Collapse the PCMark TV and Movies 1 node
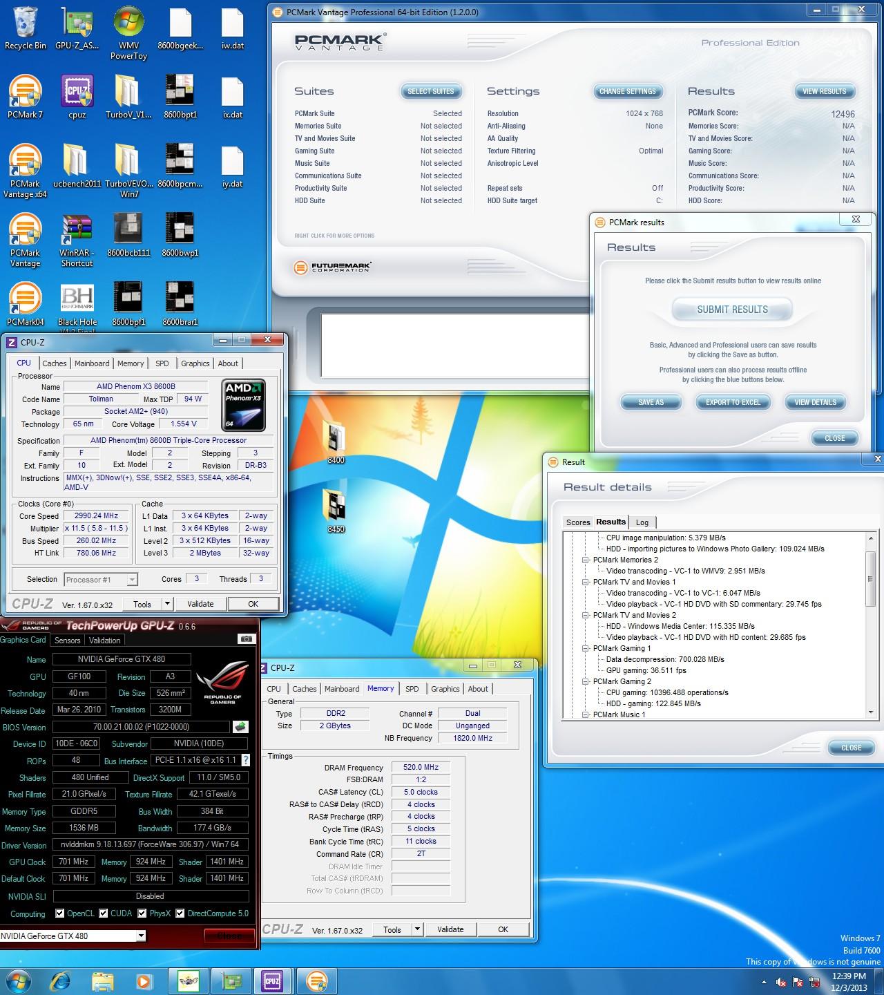Image resolution: width=884 pixels, height=995 pixels. [x=586, y=582]
